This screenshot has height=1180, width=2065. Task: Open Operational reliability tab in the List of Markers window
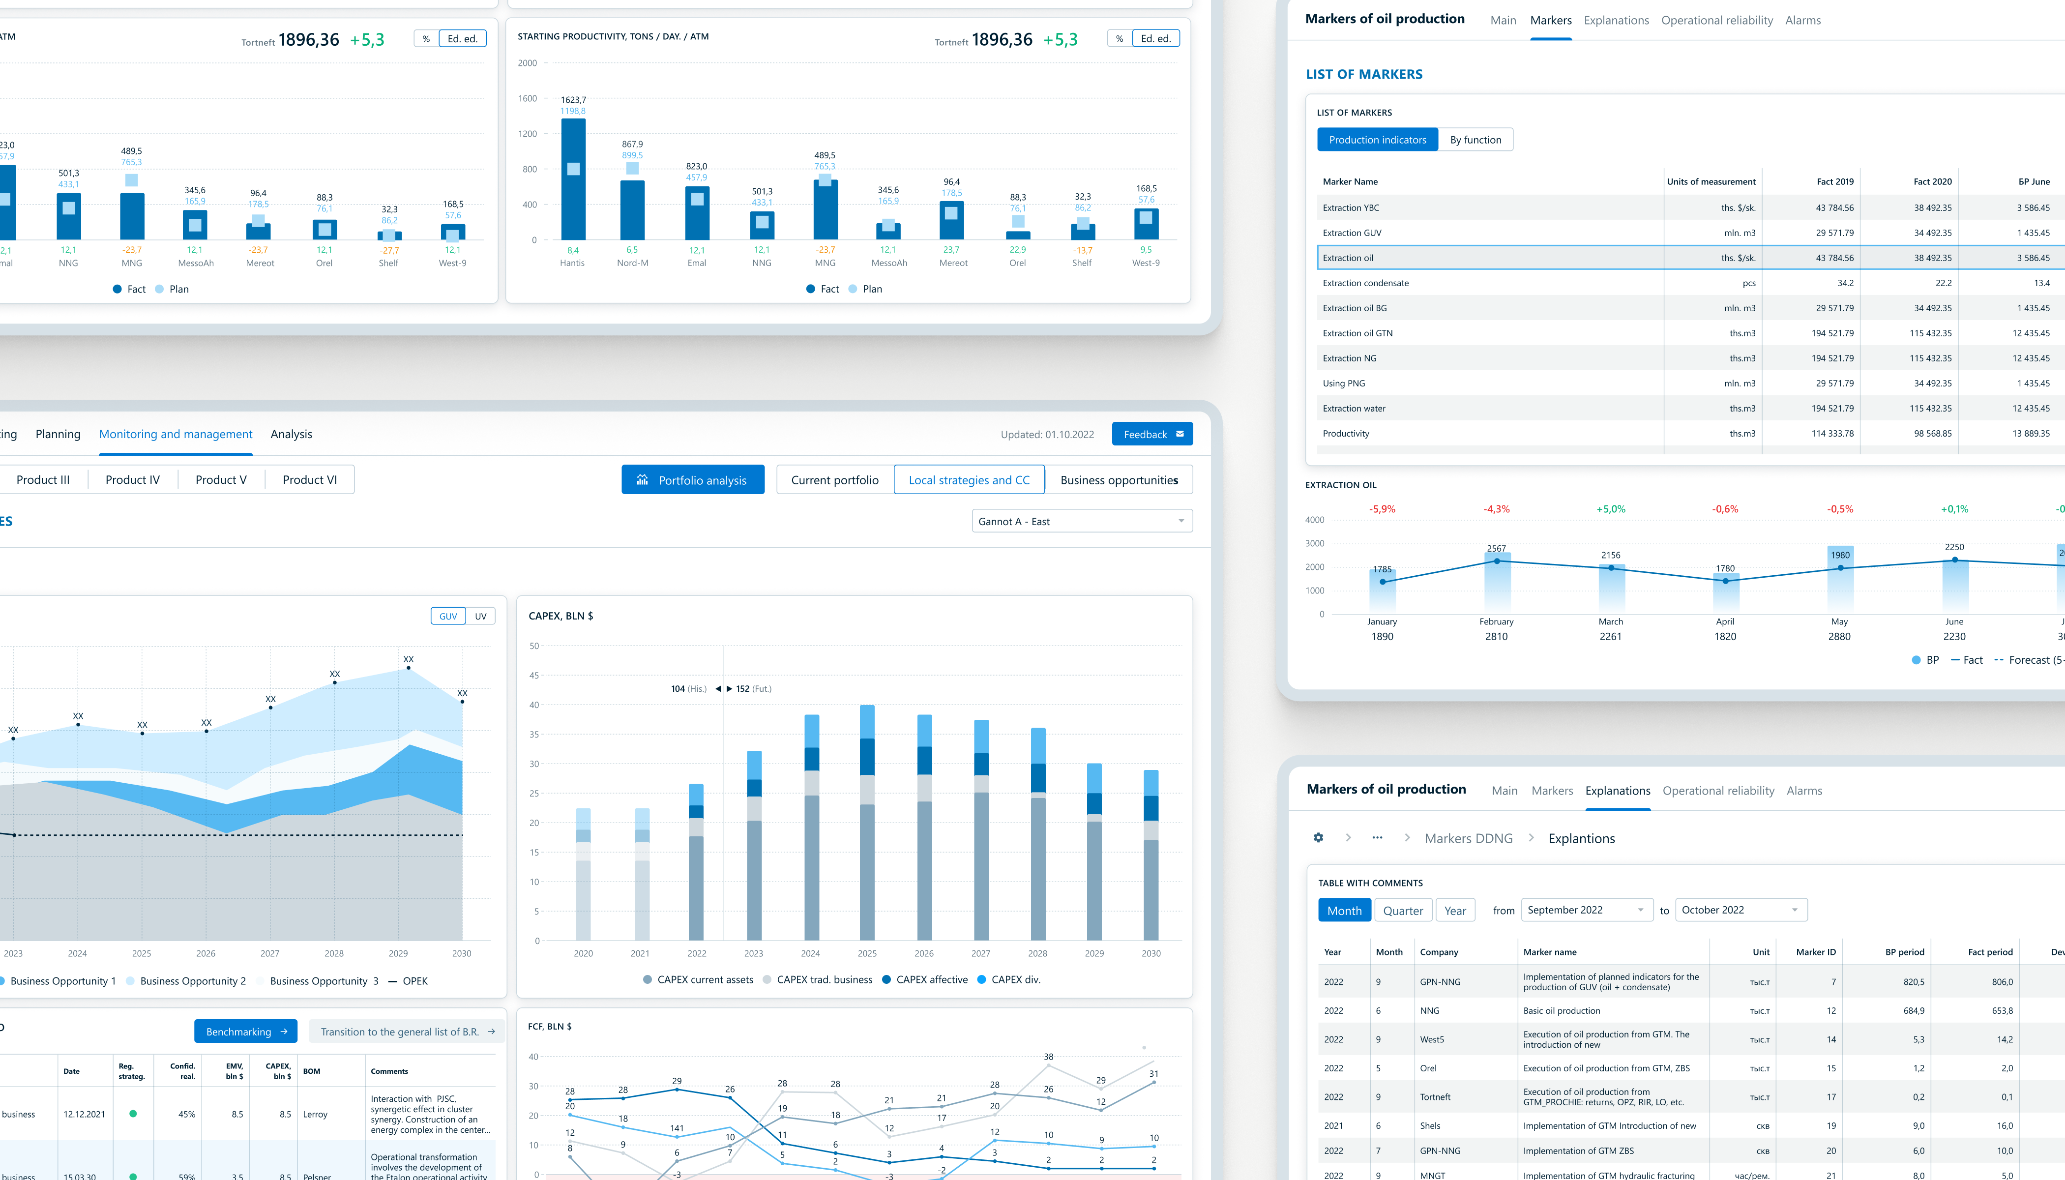1716,20
